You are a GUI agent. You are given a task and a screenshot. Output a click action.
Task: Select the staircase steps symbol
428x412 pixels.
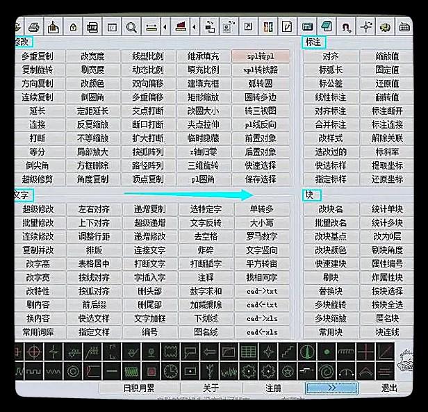click(288, 352)
